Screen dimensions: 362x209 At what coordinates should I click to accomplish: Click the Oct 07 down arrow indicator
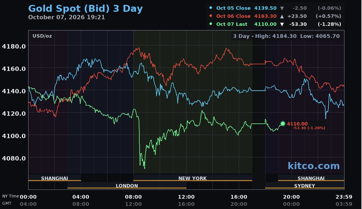tap(282, 24)
